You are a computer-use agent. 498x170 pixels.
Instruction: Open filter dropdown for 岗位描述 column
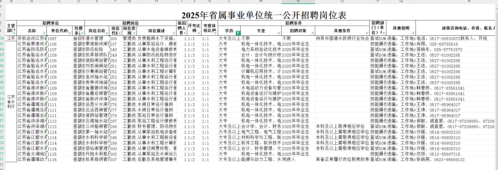(x=174, y=33)
